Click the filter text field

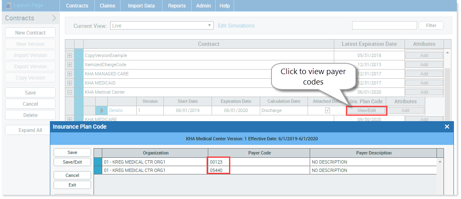pos(384,26)
